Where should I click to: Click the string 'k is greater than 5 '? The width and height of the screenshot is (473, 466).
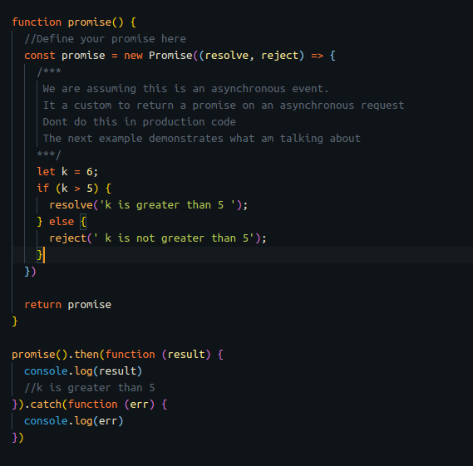pos(167,205)
